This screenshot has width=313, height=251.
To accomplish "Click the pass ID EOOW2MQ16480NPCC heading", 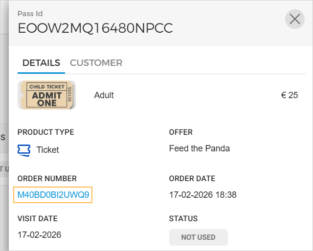I will (95, 28).
